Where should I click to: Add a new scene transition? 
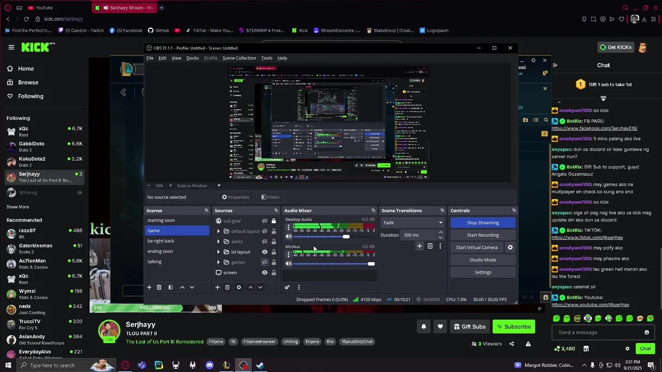[419, 246]
